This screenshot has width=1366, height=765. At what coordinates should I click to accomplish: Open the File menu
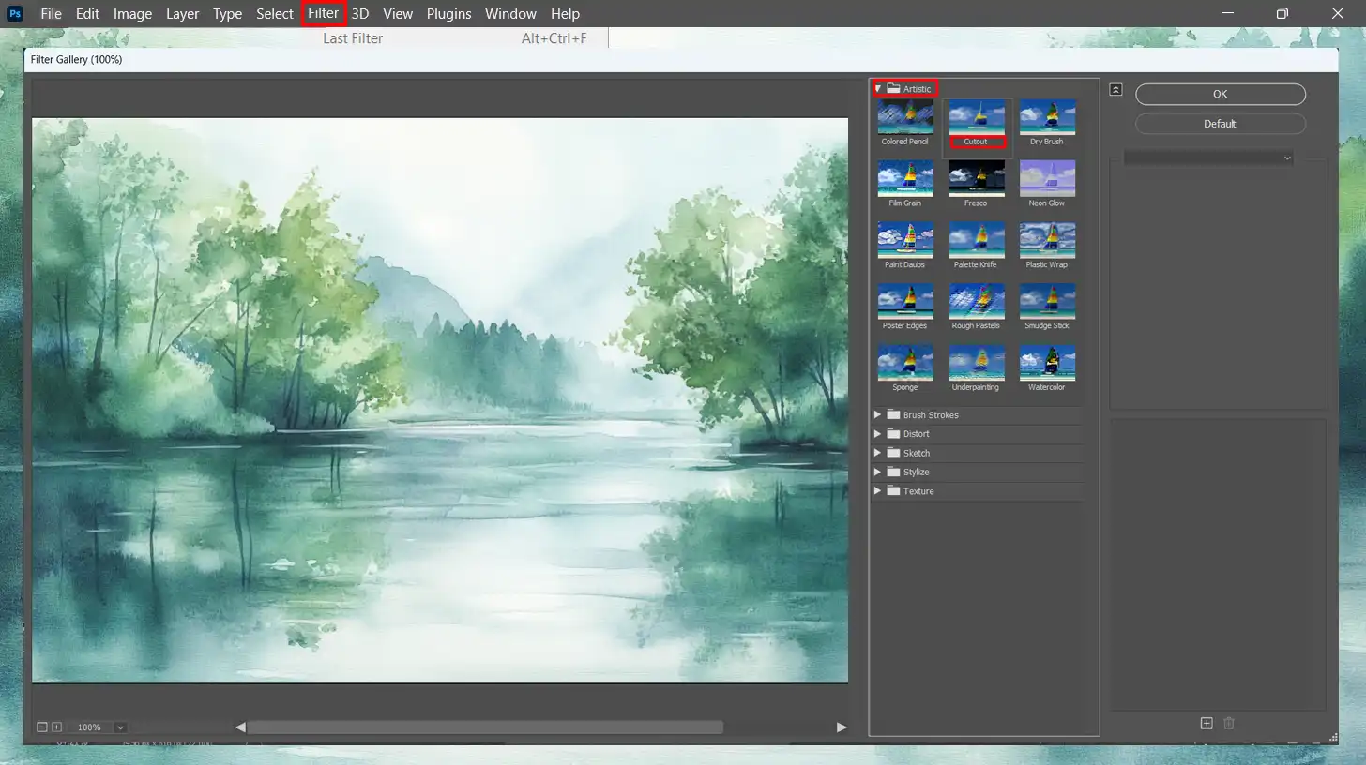pos(51,13)
